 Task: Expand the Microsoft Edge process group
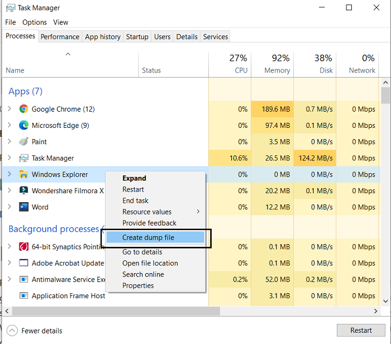click(x=9, y=125)
